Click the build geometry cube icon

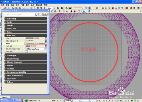tap(97, 8)
